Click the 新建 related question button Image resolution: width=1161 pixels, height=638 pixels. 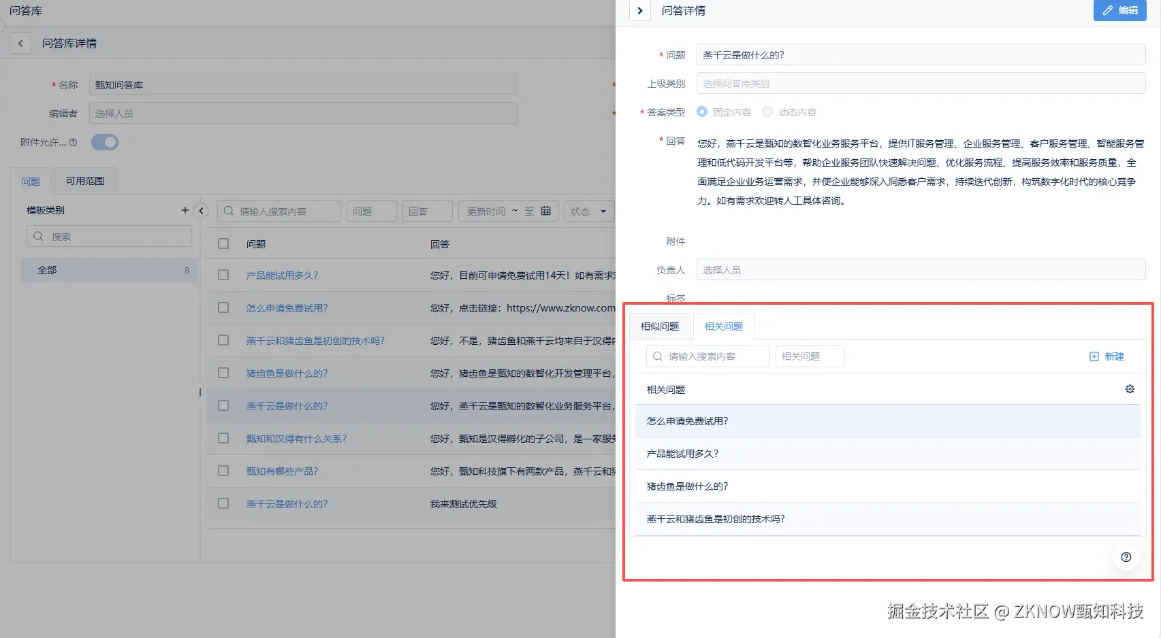(x=1107, y=356)
